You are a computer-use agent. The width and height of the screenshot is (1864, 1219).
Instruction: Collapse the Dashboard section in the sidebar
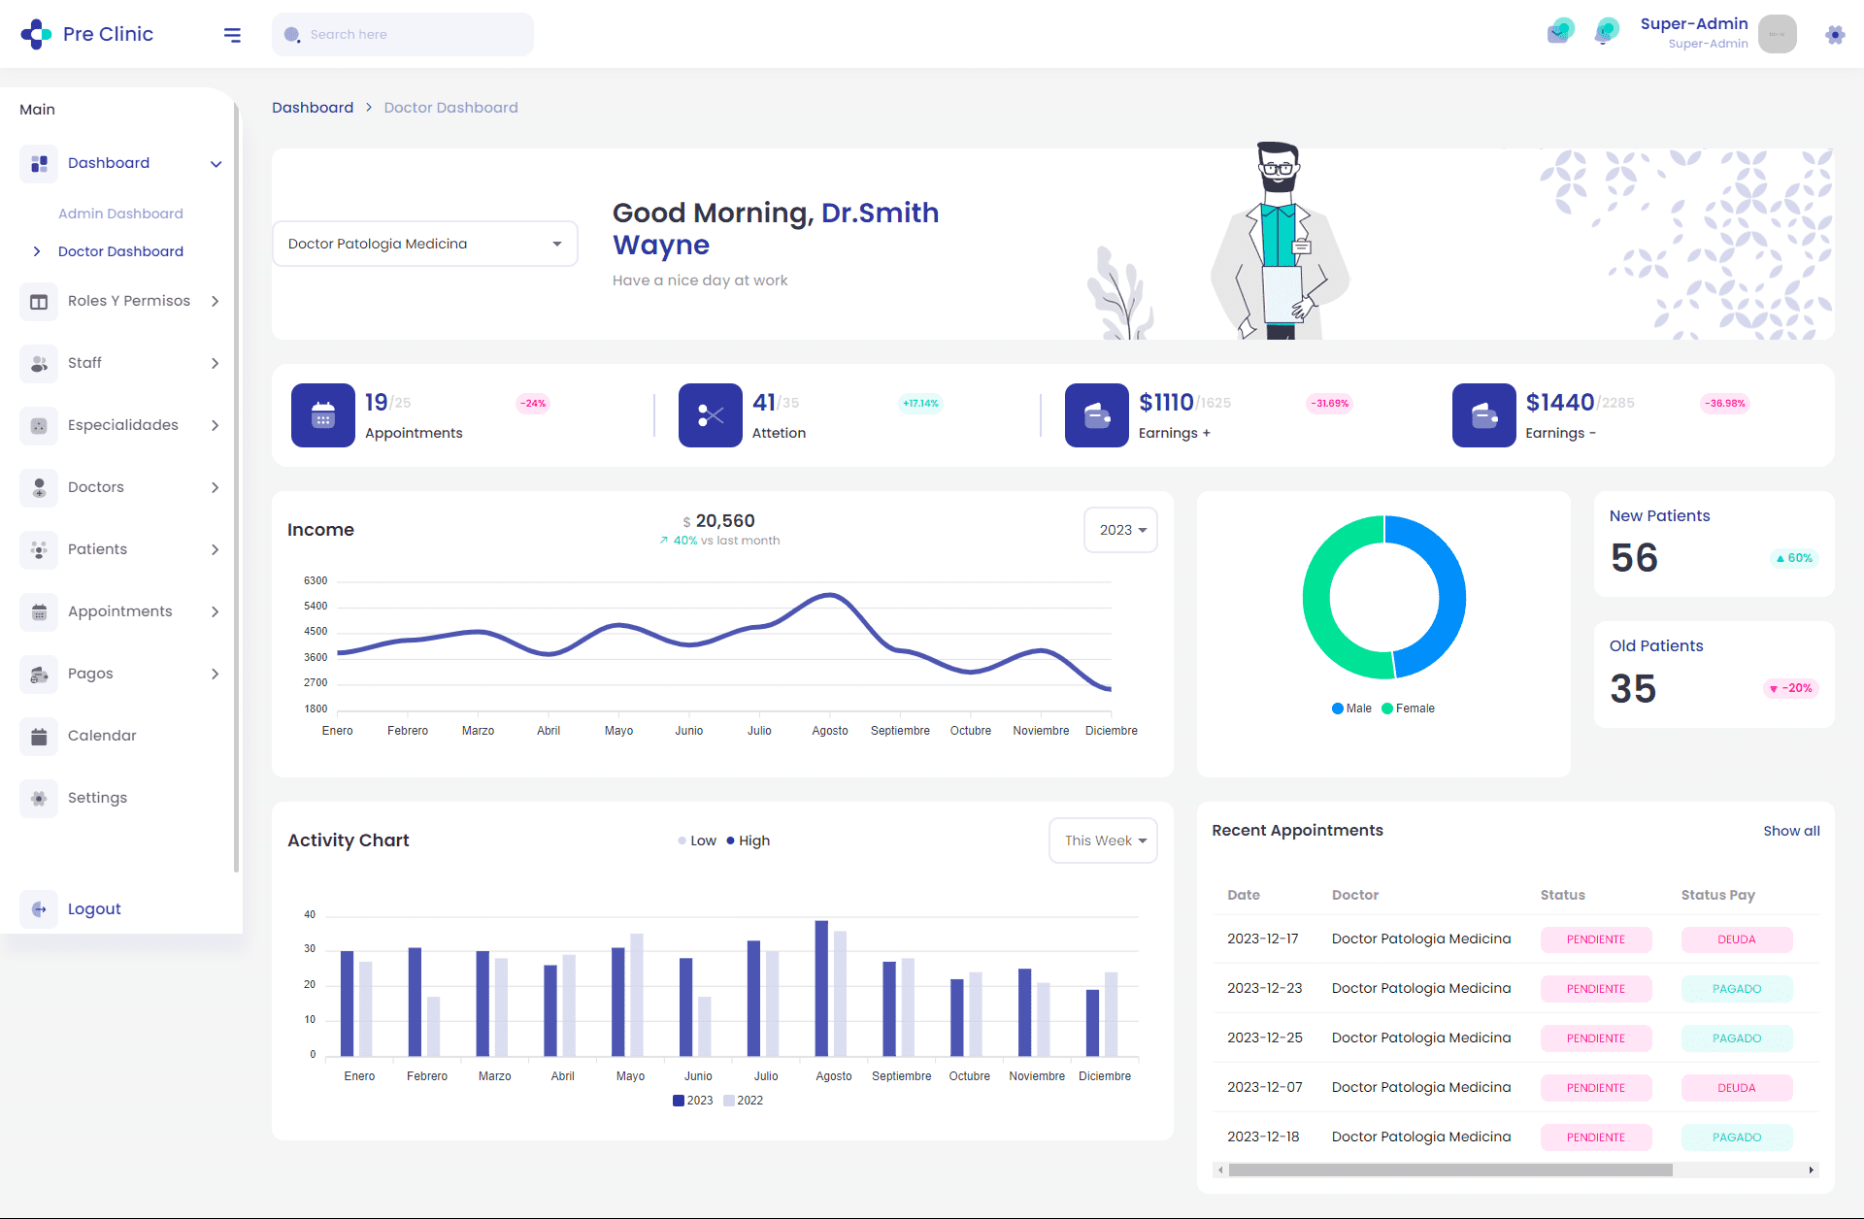pos(216,164)
